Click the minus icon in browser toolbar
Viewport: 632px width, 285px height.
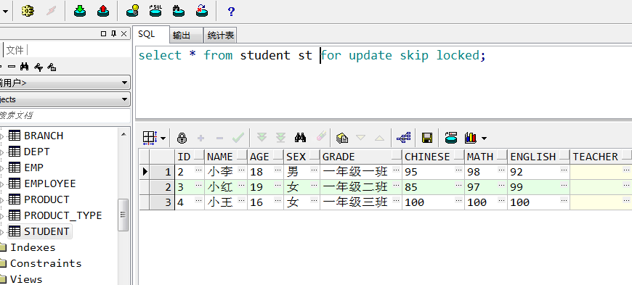12,67
